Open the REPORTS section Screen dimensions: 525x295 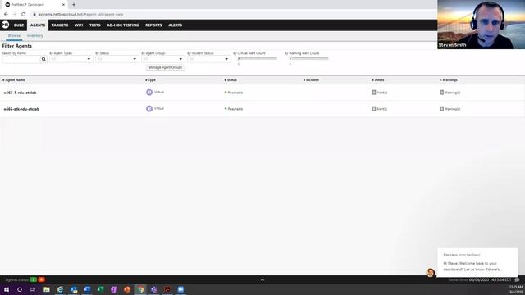click(x=153, y=25)
